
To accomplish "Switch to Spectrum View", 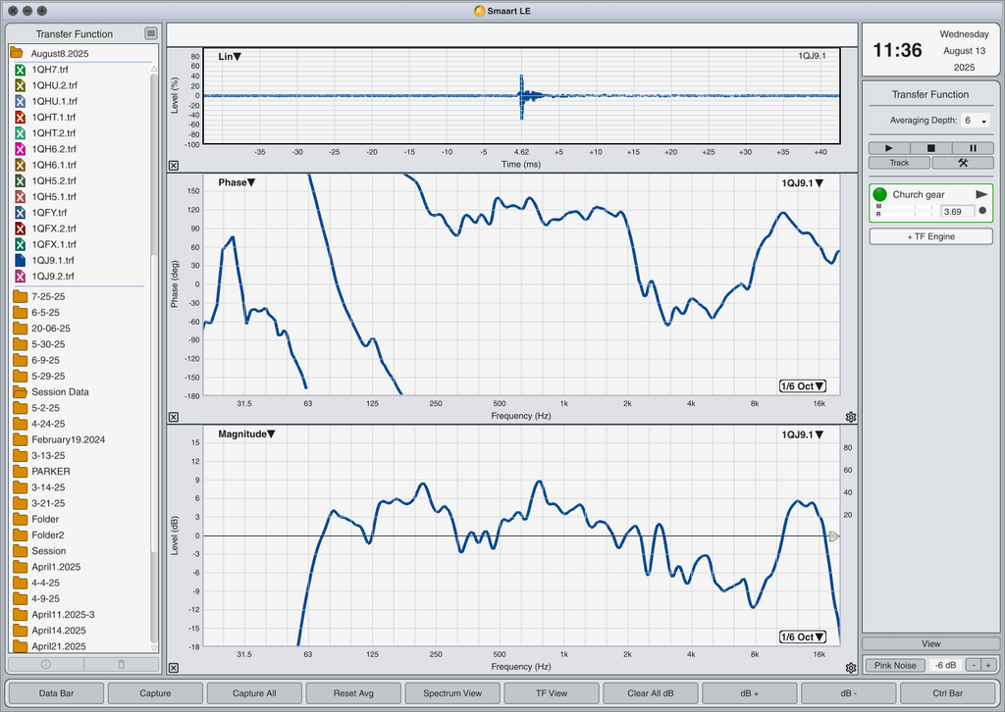I will click(452, 692).
